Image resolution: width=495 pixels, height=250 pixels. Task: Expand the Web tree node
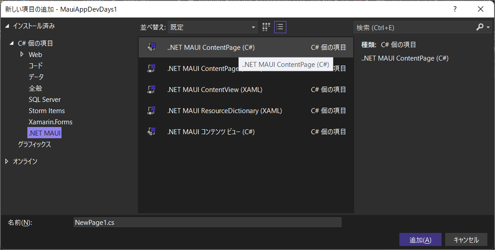(x=22, y=54)
